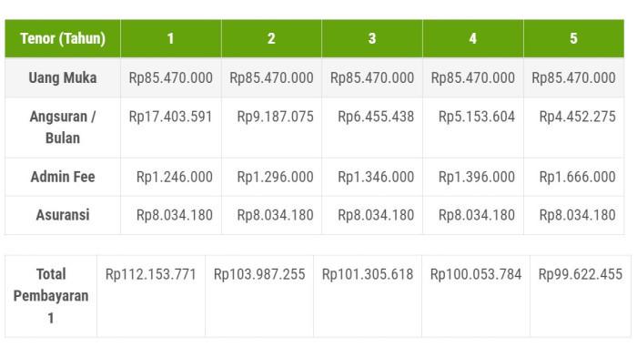Image resolution: width=637 pixels, height=358 pixels.
Task: Select the tenor 2 column header
Action: 271,38
